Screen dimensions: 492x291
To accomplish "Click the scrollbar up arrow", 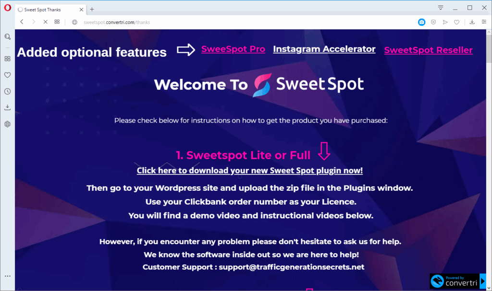I will (489, 32).
